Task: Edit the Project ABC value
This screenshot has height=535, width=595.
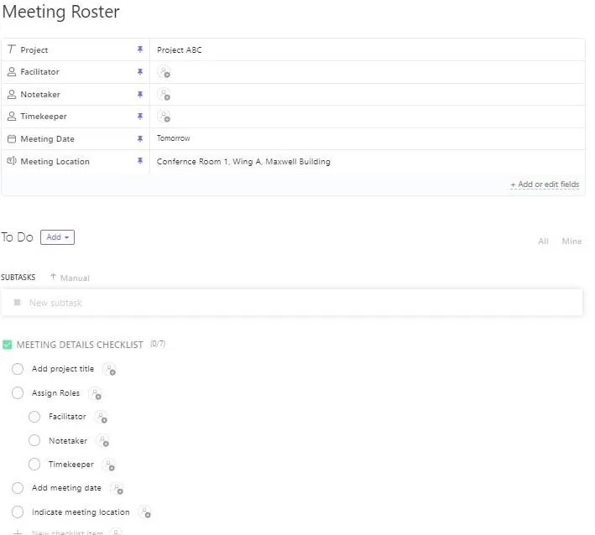Action: pos(179,50)
